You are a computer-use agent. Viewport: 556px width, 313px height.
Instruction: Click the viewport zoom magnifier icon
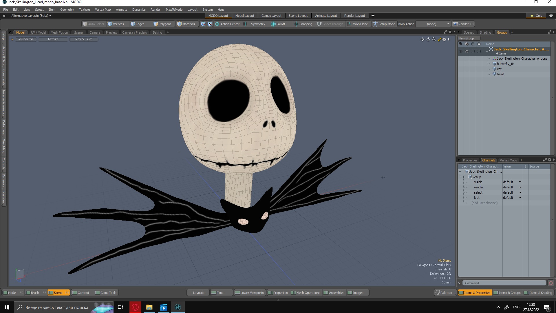tap(434, 39)
